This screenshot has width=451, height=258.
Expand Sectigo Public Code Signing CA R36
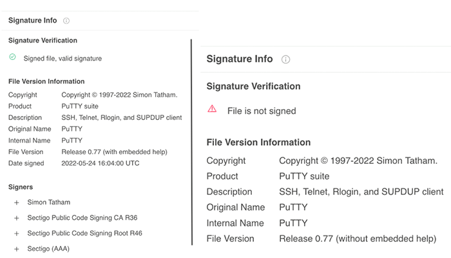point(17,218)
